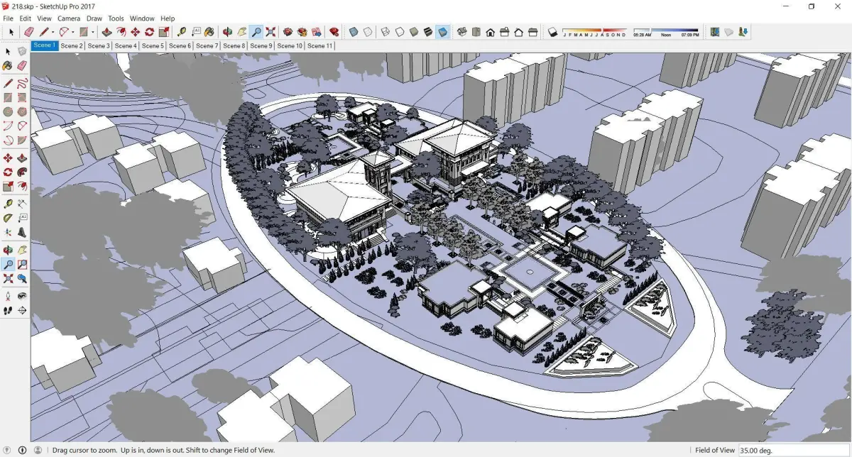Click Zoom Extents in the top toolbar

271,32
